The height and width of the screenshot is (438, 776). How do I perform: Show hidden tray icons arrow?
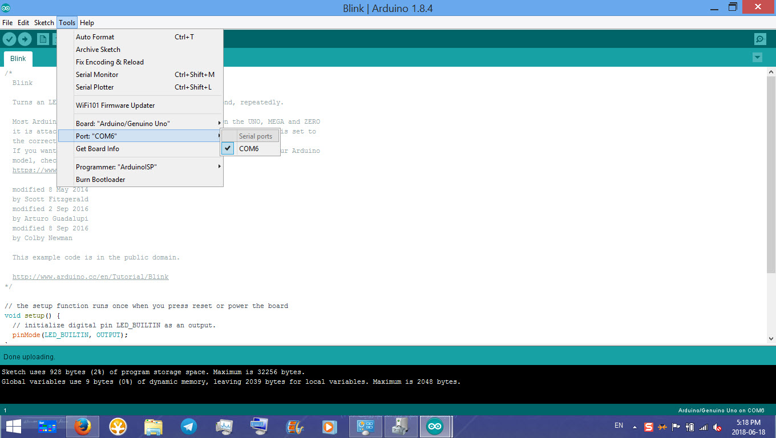(x=634, y=427)
